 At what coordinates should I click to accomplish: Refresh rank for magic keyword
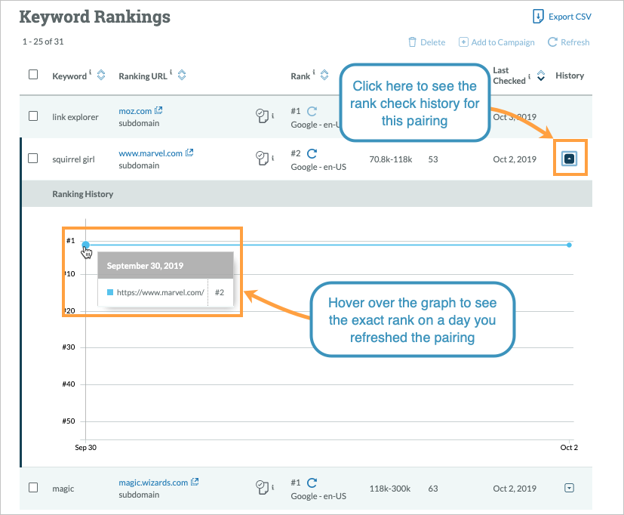[x=312, y=483]
